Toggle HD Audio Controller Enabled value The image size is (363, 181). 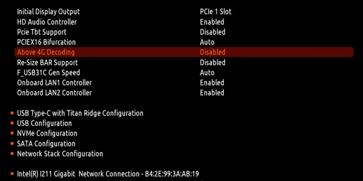[212, 22]
